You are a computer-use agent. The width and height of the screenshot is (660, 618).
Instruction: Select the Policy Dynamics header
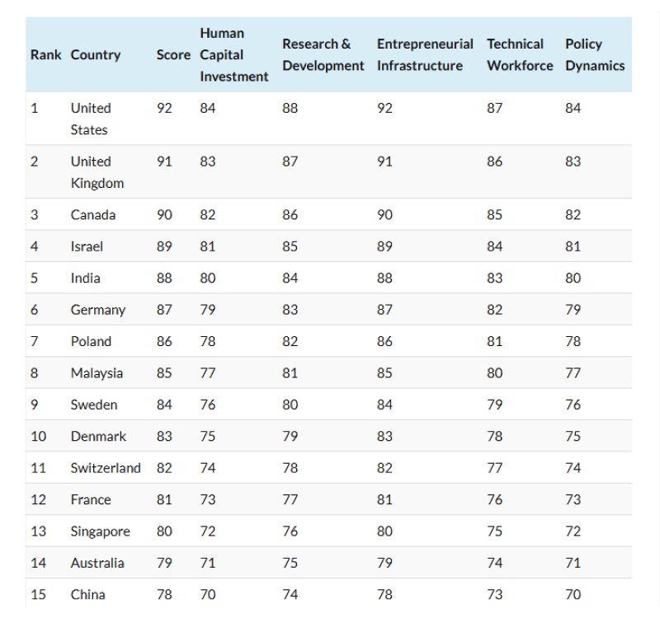pos(595,54)
